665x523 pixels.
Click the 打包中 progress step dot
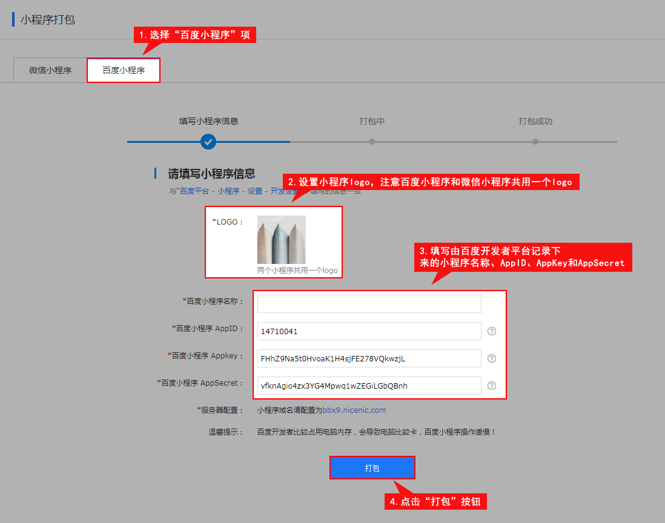[x=371, y=142]
